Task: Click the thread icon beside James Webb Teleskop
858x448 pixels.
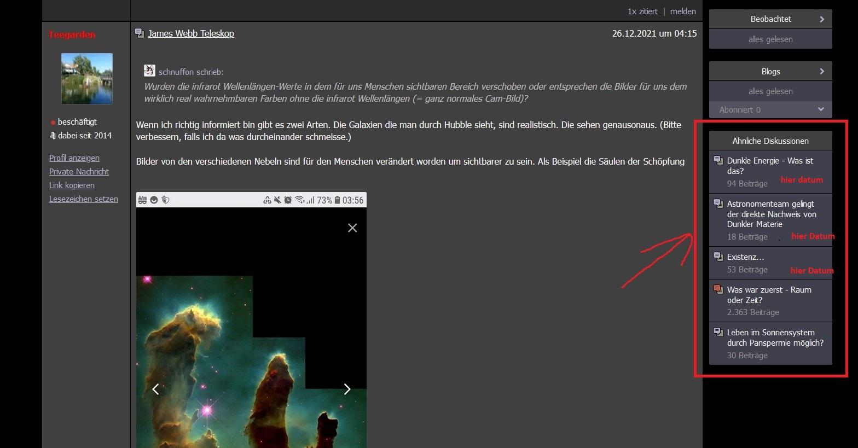Action: click(x=140, y=33)
